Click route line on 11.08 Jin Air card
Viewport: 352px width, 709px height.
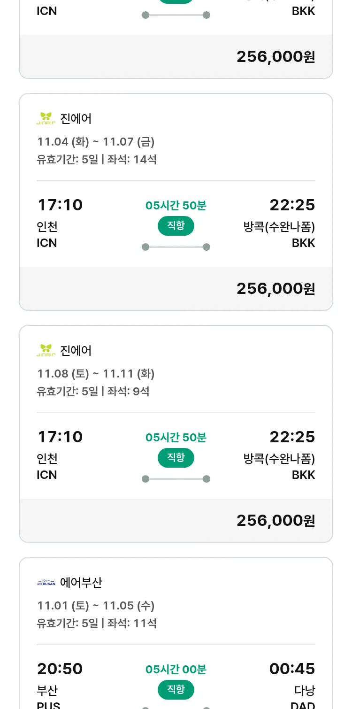(176, 479)
